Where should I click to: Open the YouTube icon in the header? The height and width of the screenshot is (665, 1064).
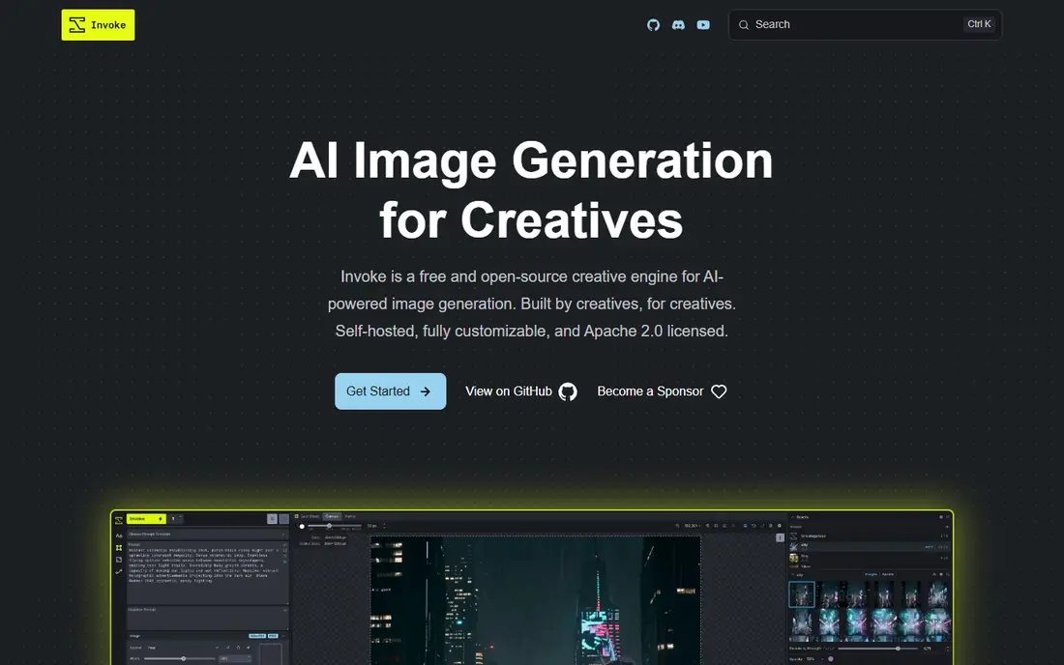703,25
